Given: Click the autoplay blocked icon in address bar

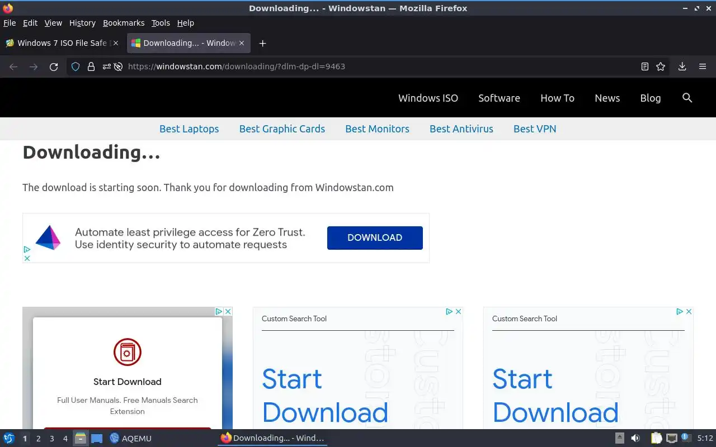Looking at the screenshot, I should pos(118,66).
